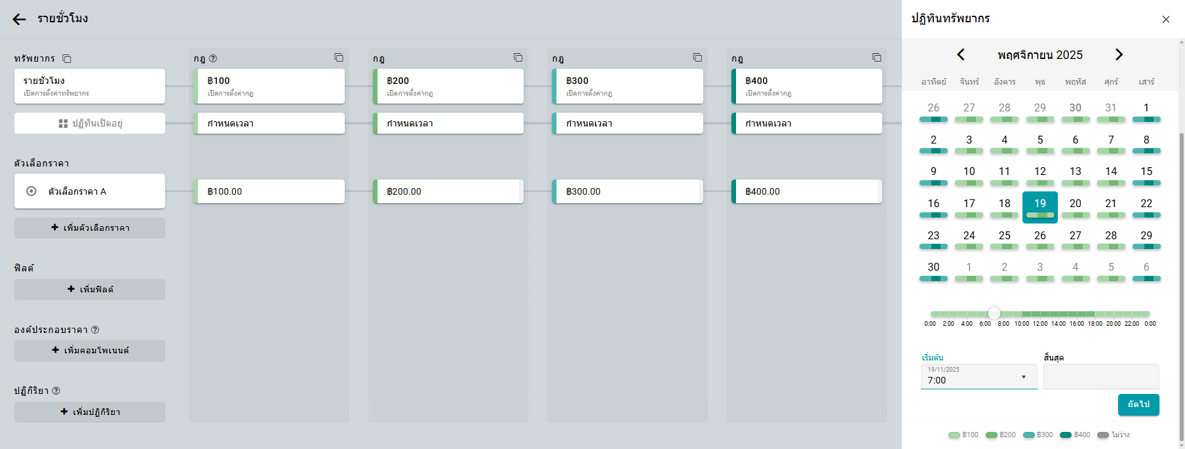Click copy icon on ฿200 rule column

[518, 58]
